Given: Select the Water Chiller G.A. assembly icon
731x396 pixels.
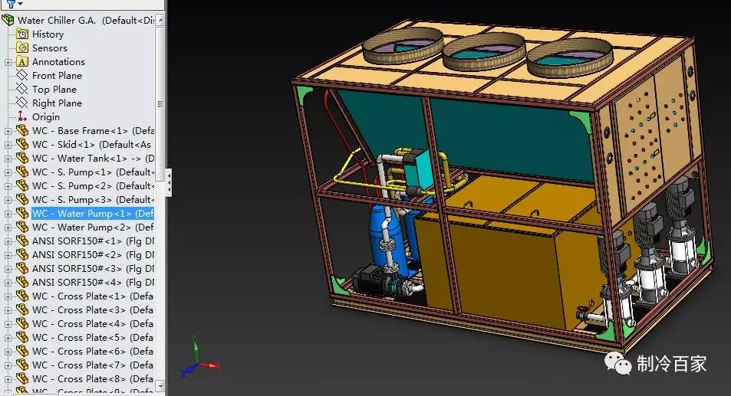Looking at the screenshot, I should coord(8,21).
